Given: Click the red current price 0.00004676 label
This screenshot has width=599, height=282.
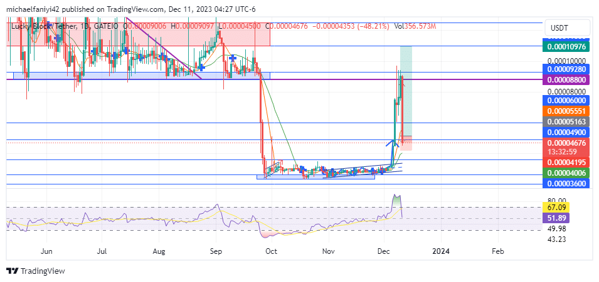Looking at the screenshot, I should pos(566,143).
